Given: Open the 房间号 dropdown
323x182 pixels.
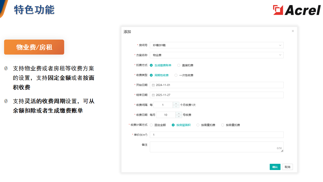Looking at the screenshot, I should 217,45.
